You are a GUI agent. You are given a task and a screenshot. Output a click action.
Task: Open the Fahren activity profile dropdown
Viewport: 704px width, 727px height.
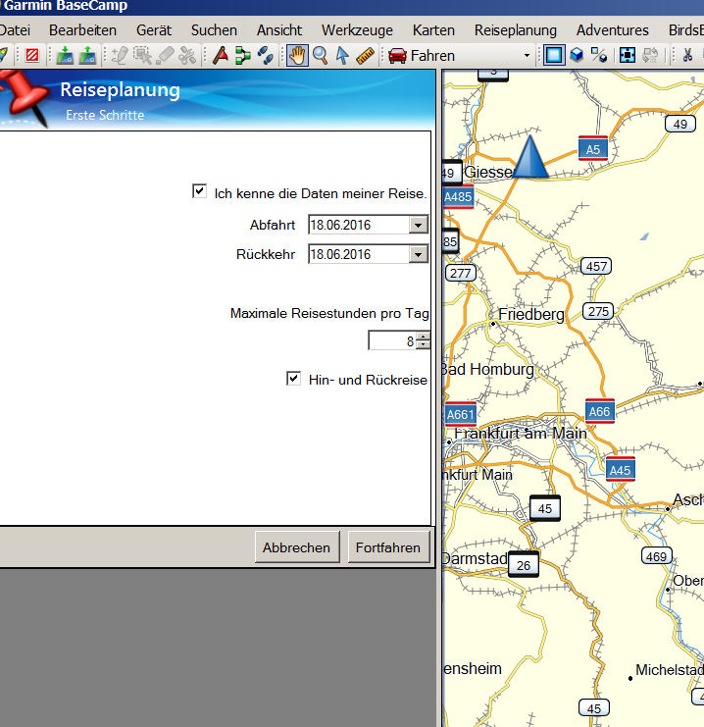pos(527,56)
